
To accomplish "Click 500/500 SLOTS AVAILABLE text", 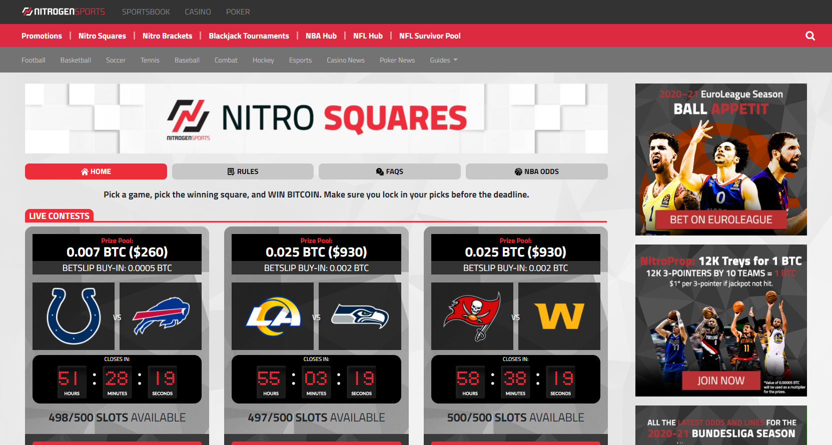I will click(x=516, y=417).
